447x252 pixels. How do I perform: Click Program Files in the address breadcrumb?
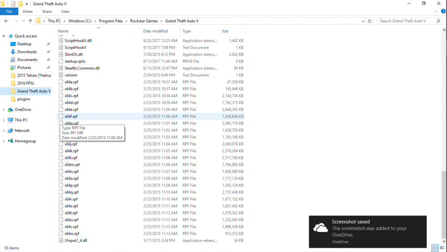click(110, 21)
